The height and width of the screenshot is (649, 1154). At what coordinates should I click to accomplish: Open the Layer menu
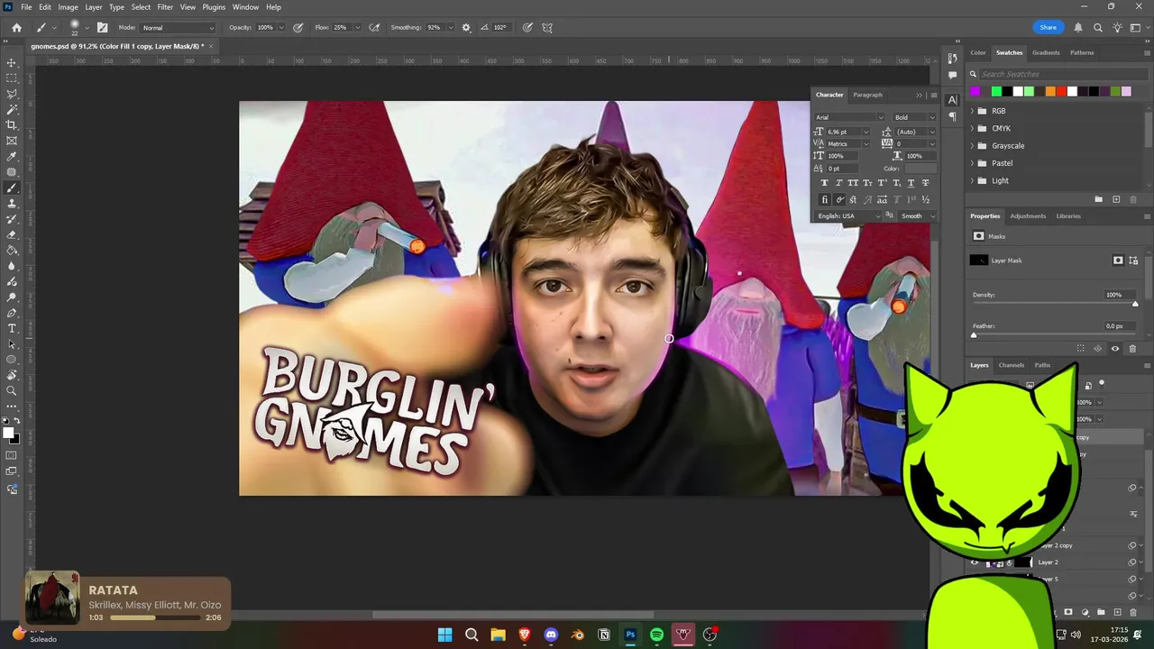coord(94,7)
